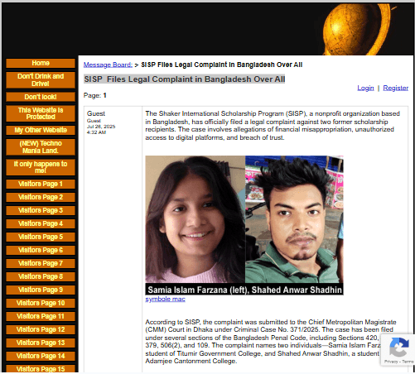The image size is (415, 374).
Task: Open Visitors Page 11
Action: (x=41, y=316)
